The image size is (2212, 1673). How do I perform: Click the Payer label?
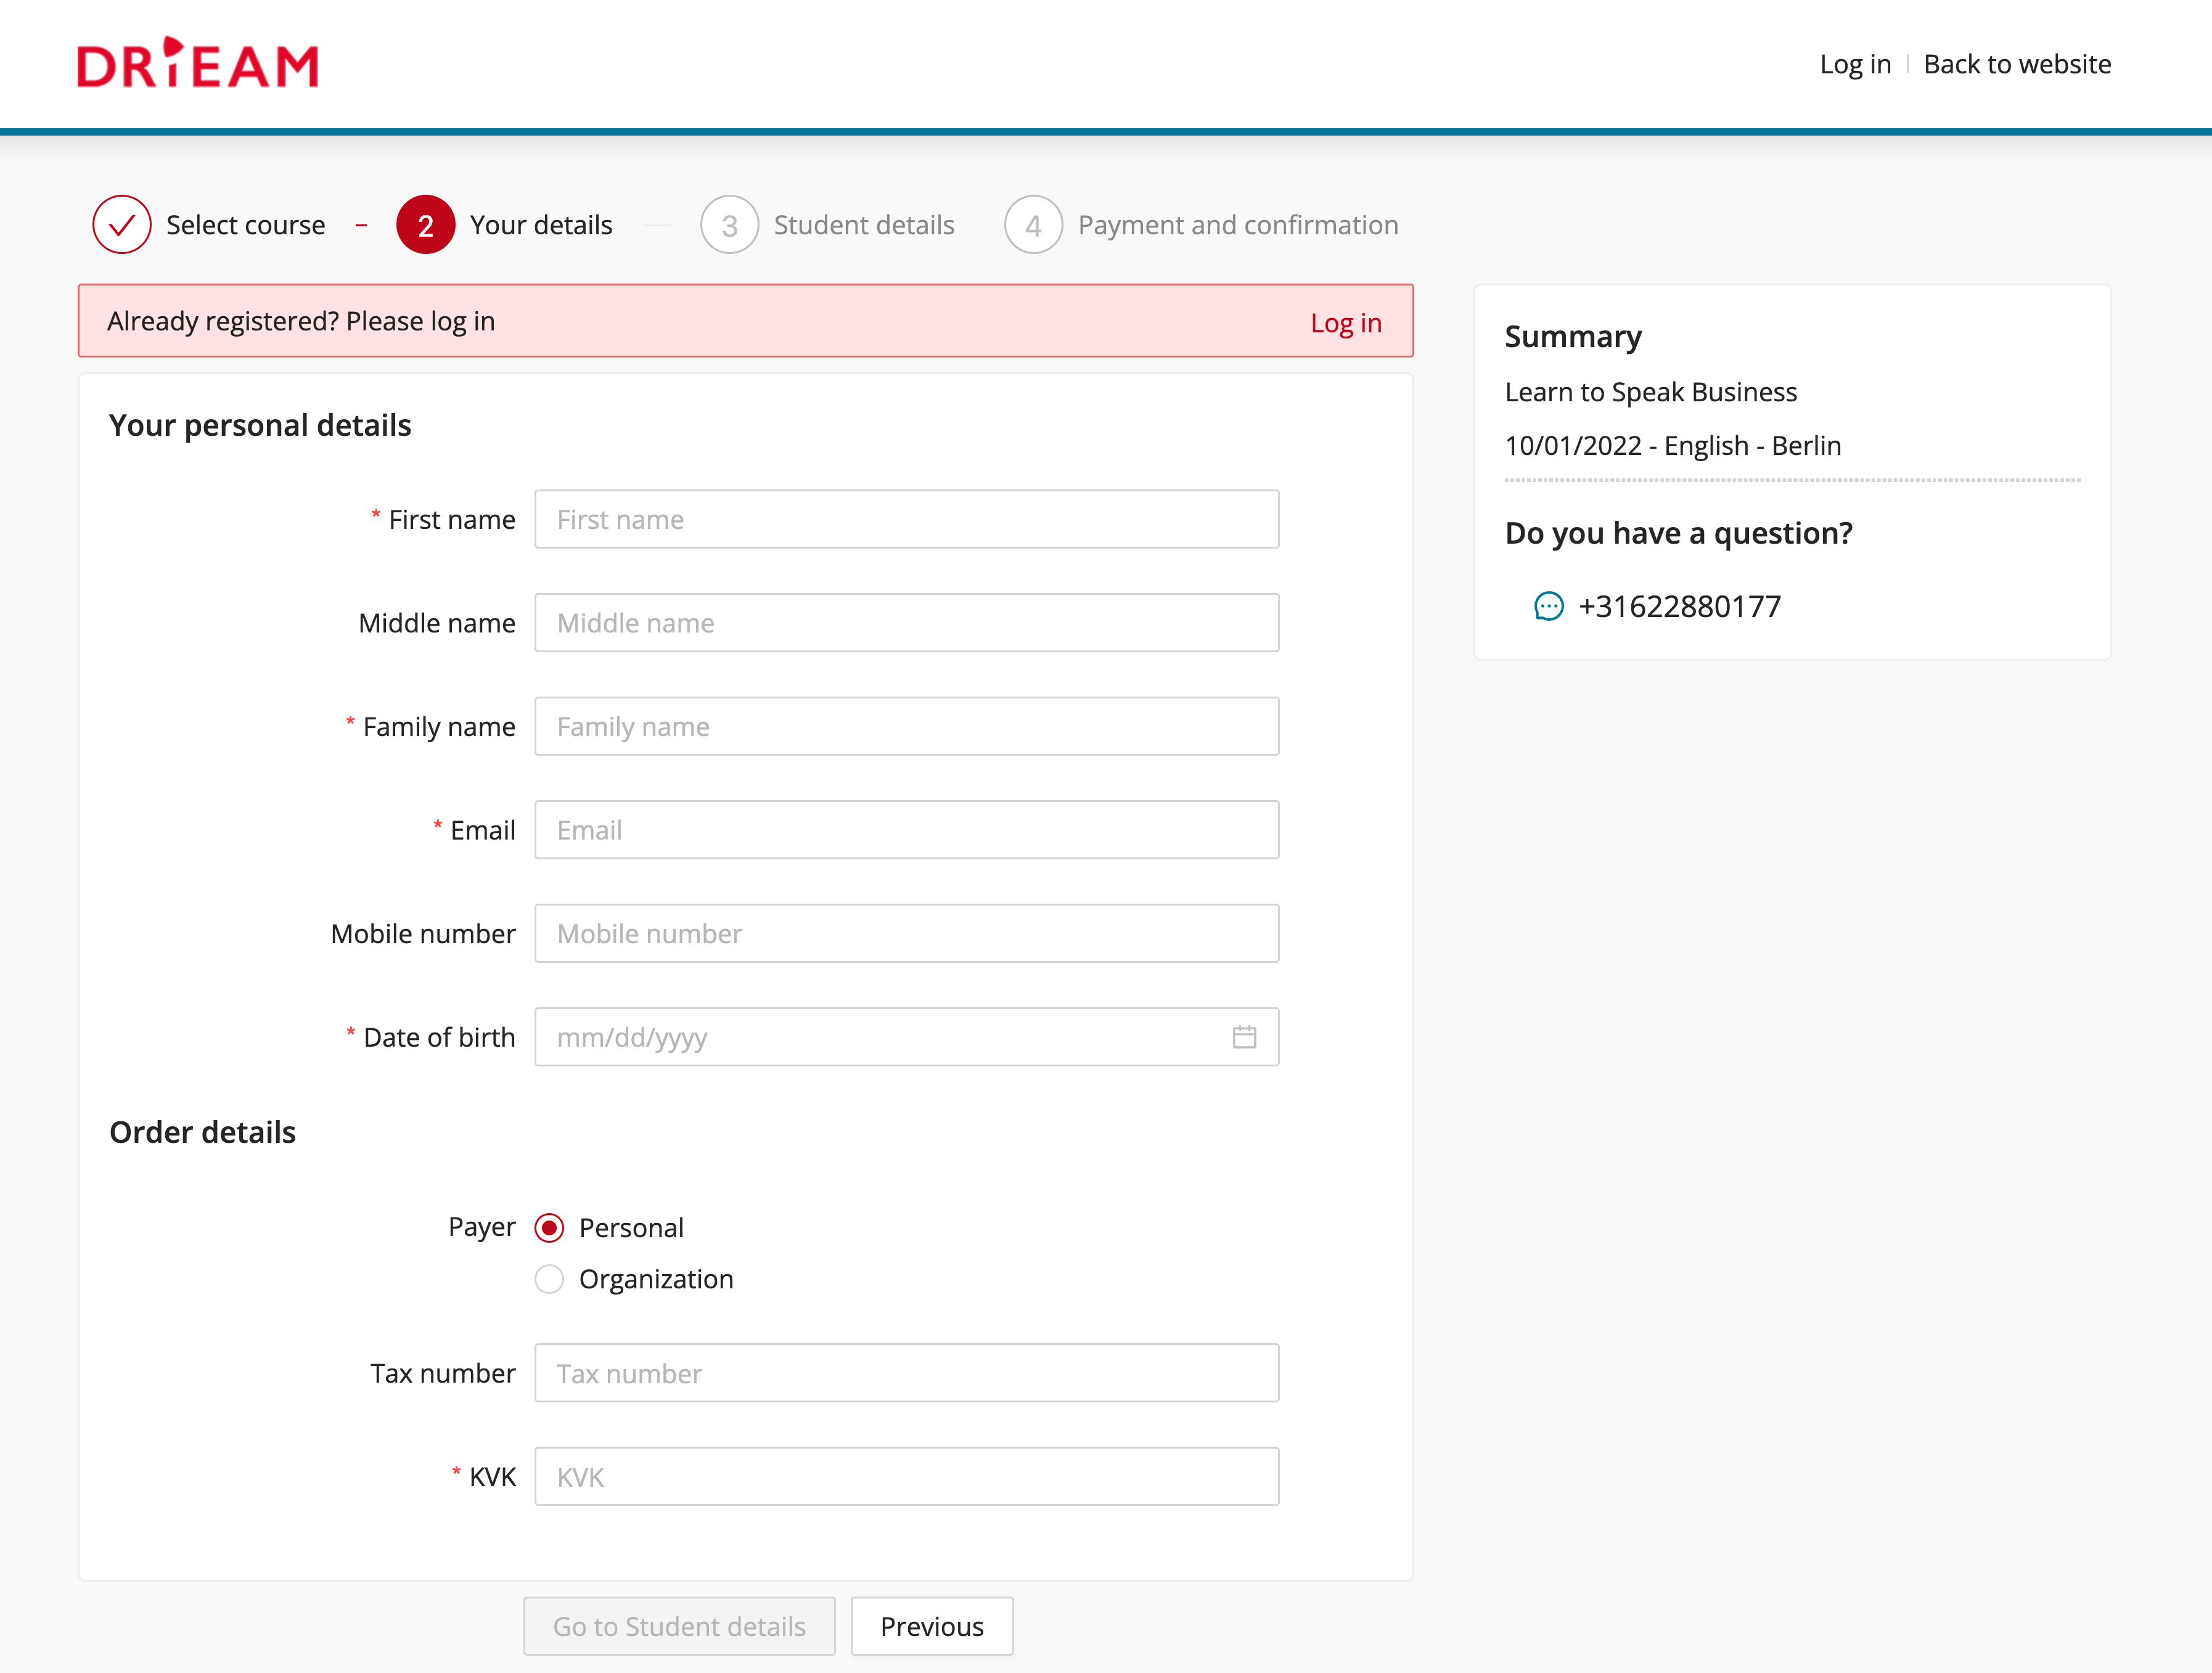click(x=482, y=1228)
